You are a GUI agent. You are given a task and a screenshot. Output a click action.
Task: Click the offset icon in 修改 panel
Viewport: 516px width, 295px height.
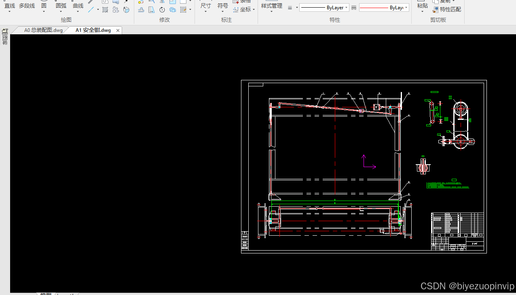coord(141,10)
